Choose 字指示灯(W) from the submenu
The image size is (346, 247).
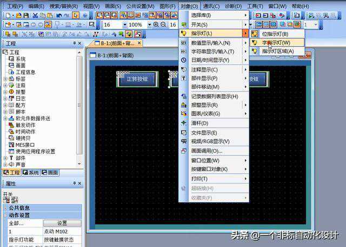[x=276, y=42]
